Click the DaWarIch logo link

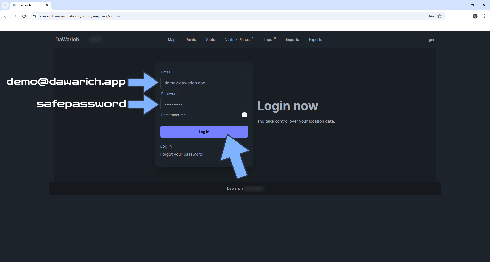pos(67,40)
